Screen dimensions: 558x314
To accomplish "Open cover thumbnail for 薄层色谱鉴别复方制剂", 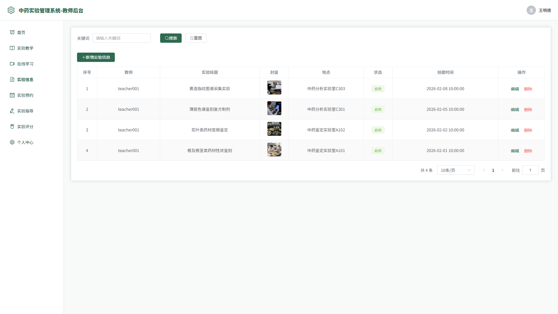I will coord(274,108).
